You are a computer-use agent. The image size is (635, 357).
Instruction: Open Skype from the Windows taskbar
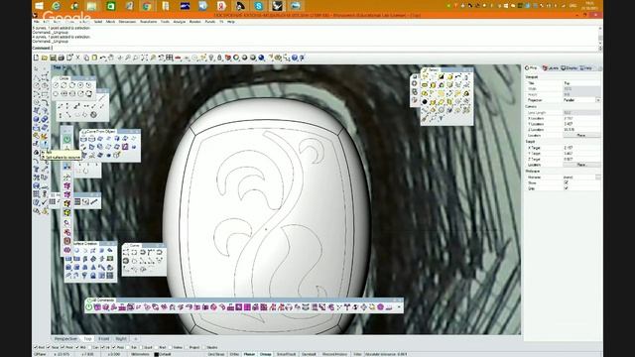pyautogui.click(x=258, y=6)
